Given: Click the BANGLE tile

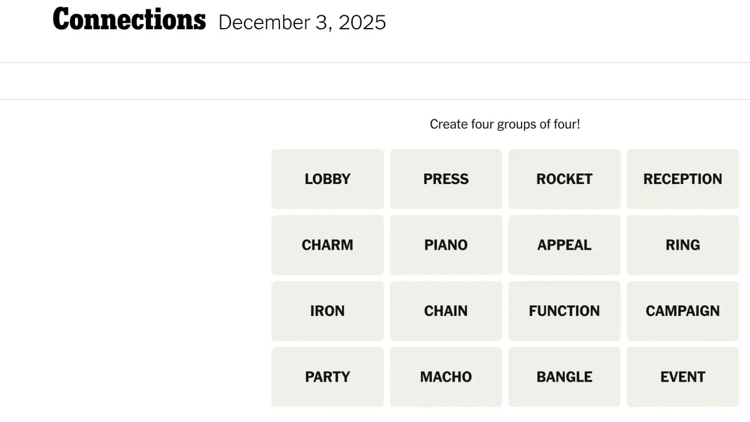Looking at the screenshot, I should pos(564,377).
